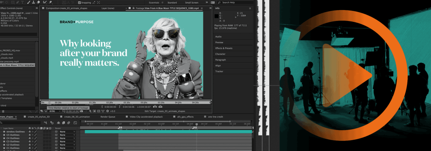Click Set Out Point brace icon

[120, 107]
